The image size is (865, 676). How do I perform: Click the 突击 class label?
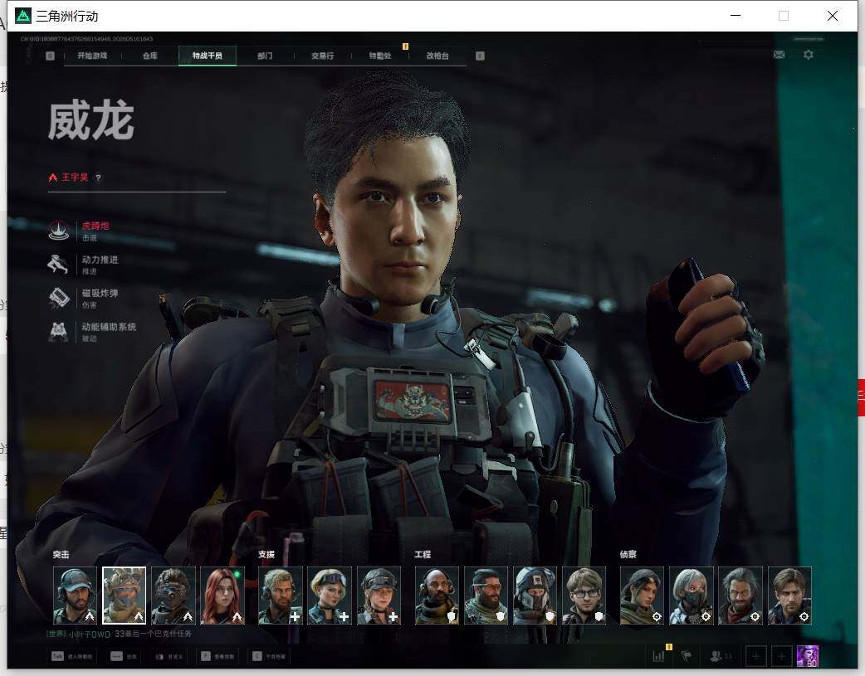click(61, 555)
